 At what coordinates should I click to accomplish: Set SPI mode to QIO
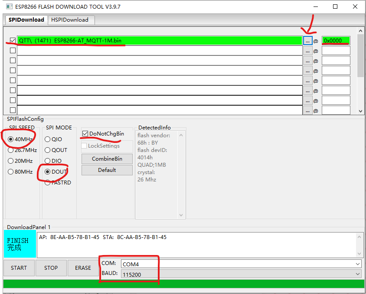(47, 139)
